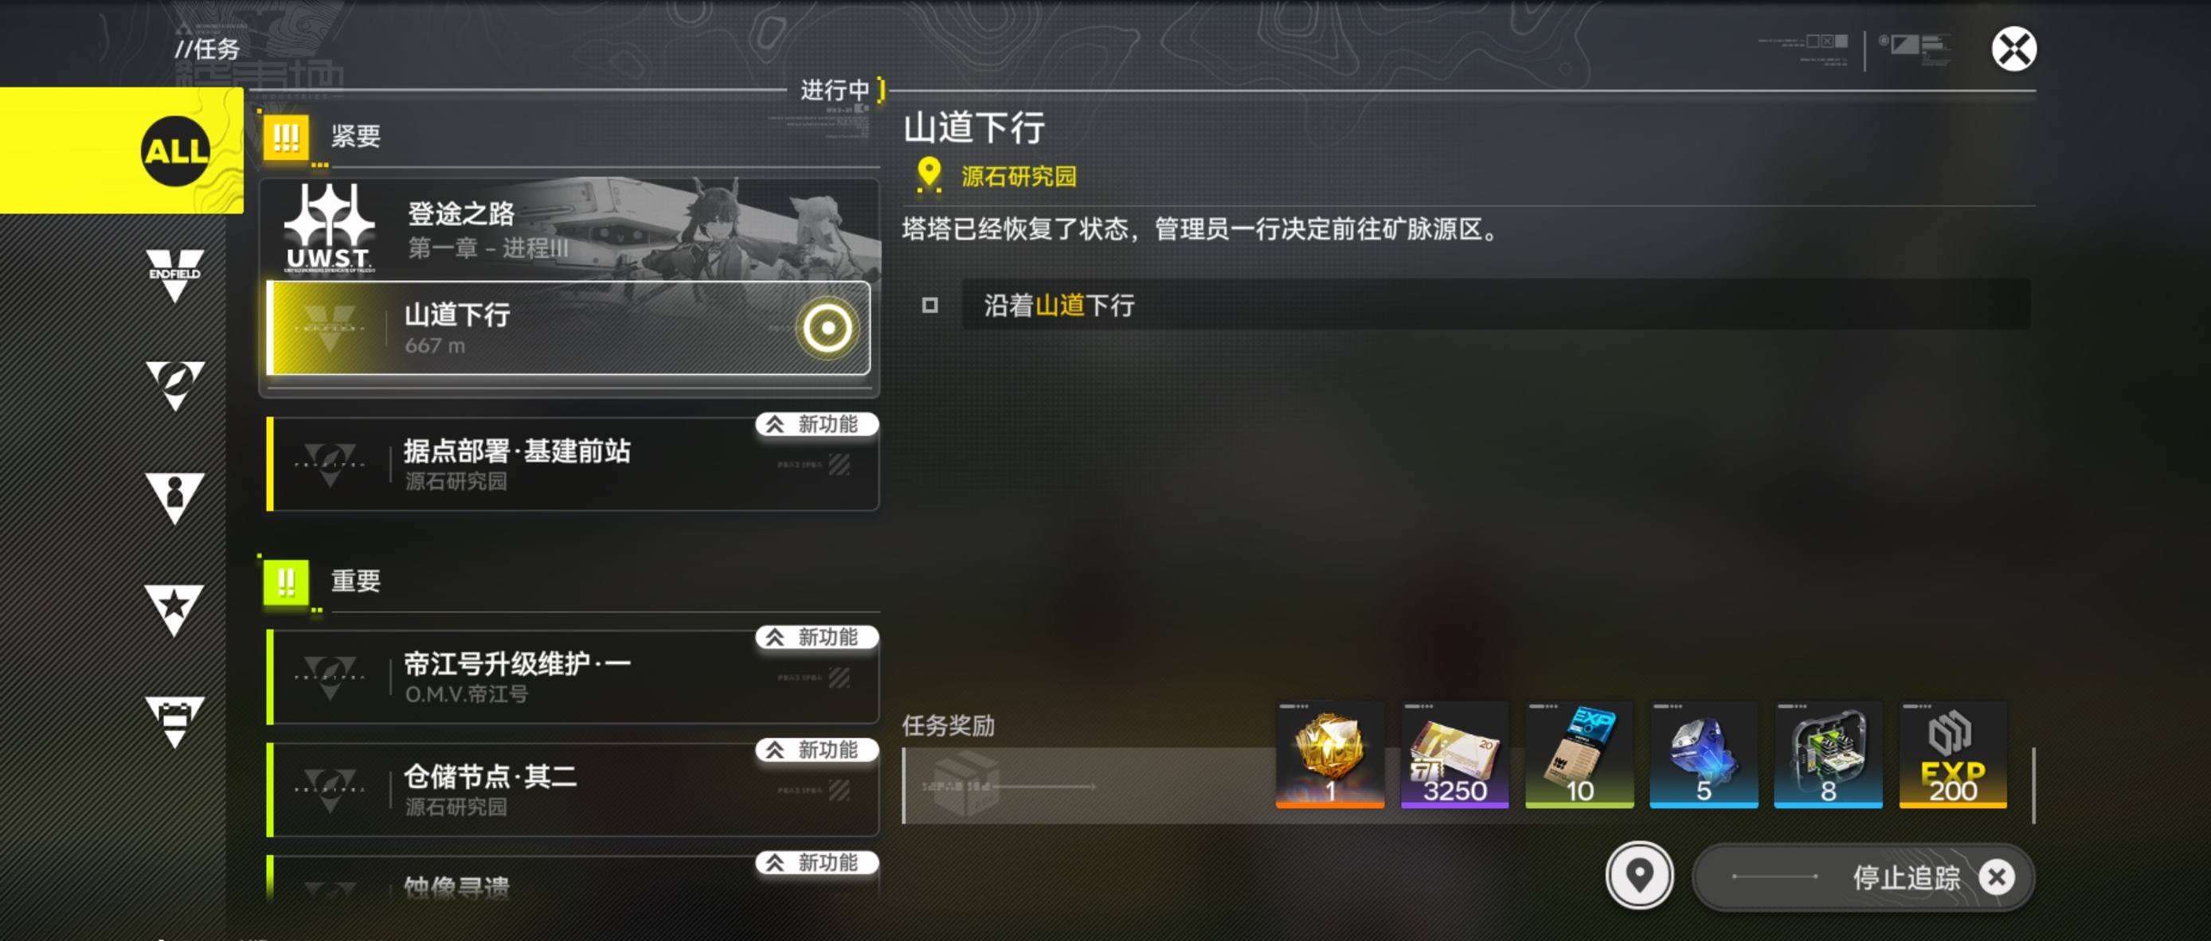Collapse the 紧要 urgent quest section

(x=570, y=137)
